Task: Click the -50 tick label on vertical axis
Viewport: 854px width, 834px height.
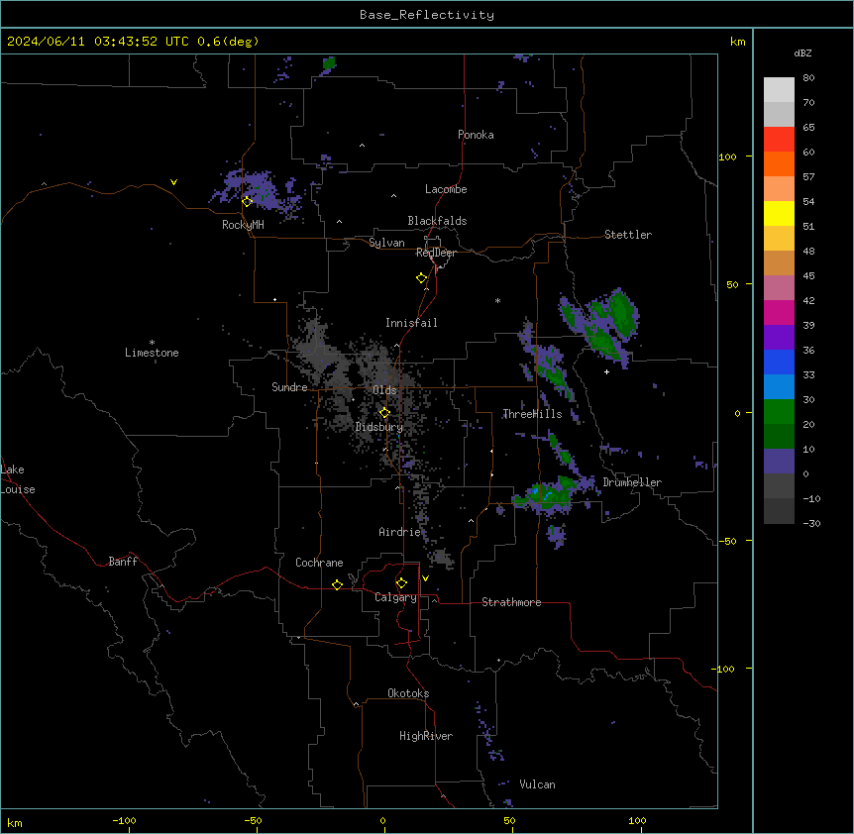Action: (727, 541)
